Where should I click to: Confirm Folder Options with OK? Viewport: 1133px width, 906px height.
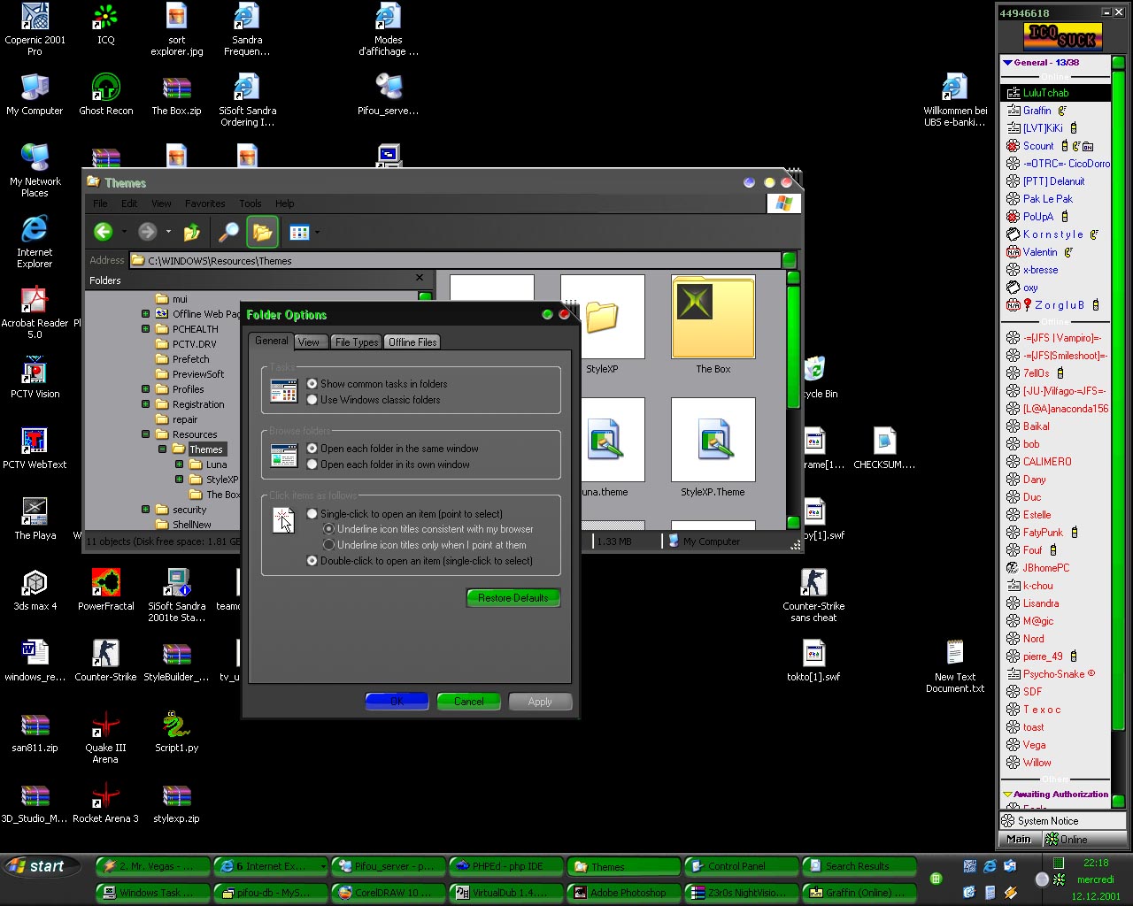397,702
